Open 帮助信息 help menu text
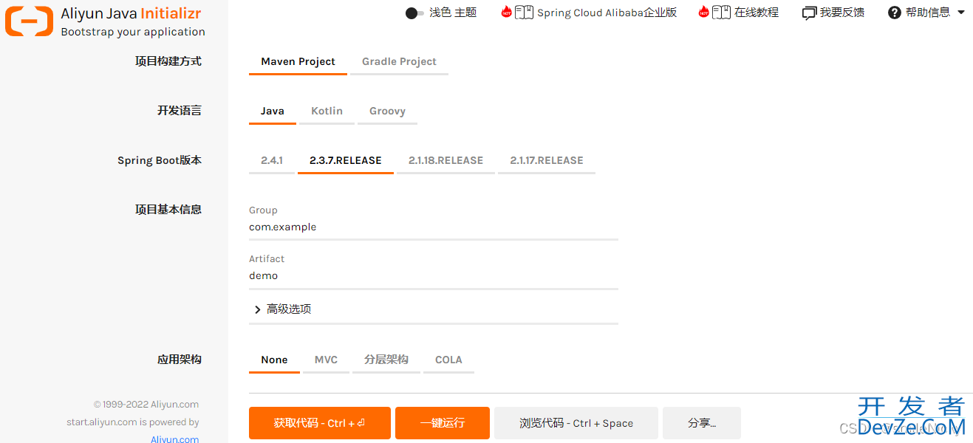973x443 pixels. click(x=928, y=13)
